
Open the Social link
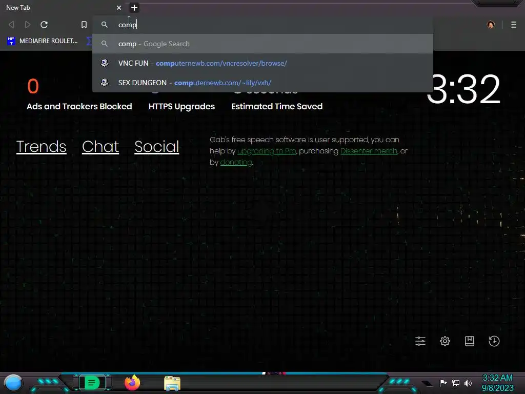click(157, 146)
